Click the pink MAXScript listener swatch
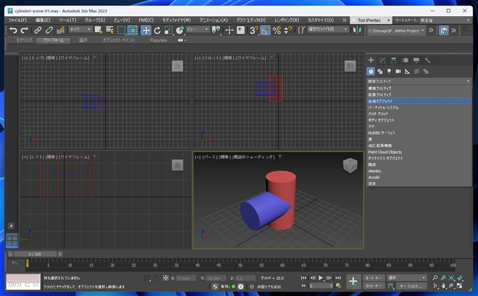 (23, 277)
